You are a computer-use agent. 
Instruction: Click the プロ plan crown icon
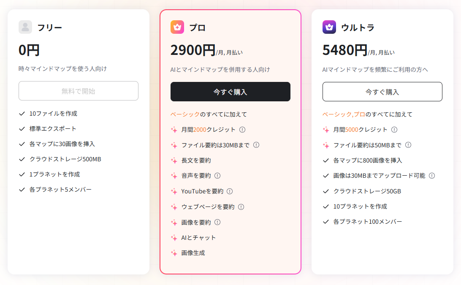[x=177, y=27]
